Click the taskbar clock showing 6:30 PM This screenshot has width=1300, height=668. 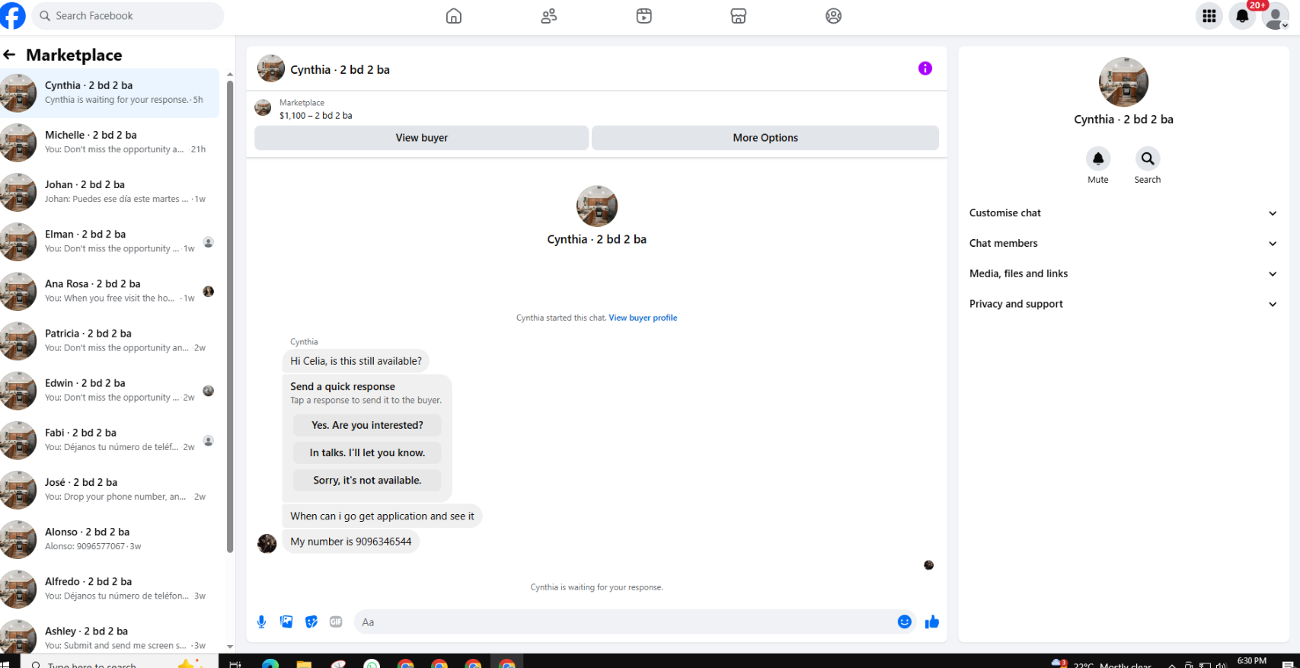[1252, 661]
